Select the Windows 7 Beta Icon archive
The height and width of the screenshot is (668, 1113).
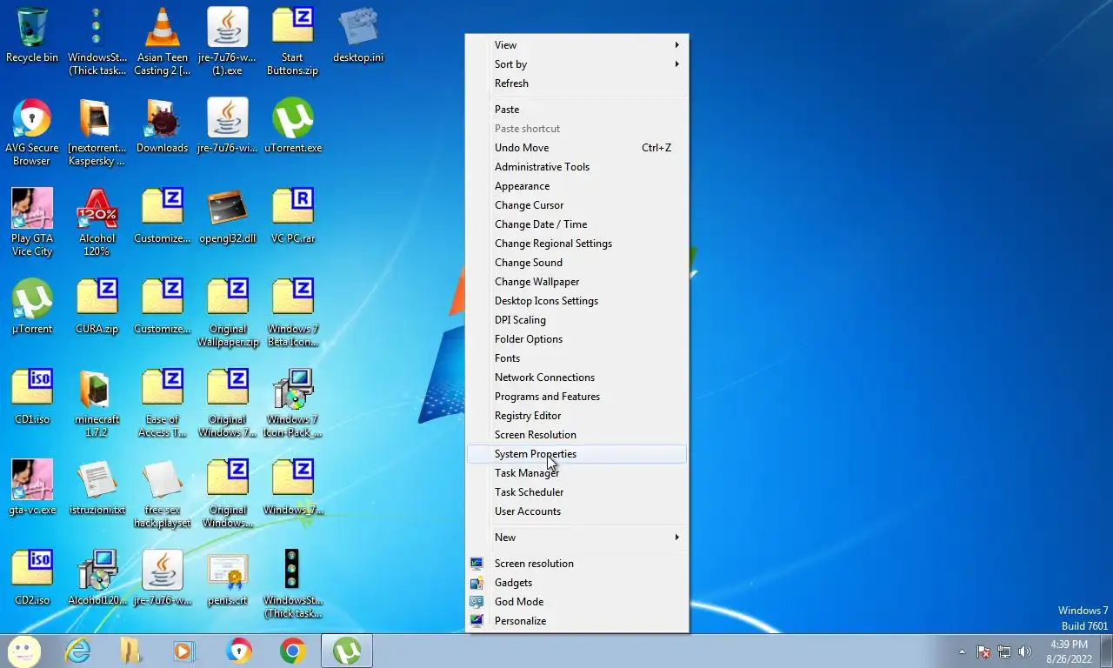[x=293, y=313]
